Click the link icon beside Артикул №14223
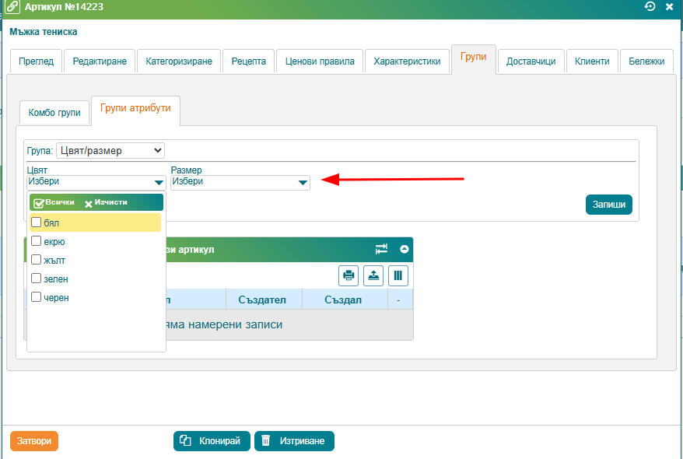This screenshot has height=459, width=683. pyautogui.click(x=12, y=7)
